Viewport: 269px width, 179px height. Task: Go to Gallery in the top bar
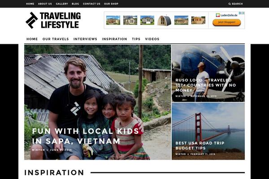pyautogui.click(x=62, y=4)
